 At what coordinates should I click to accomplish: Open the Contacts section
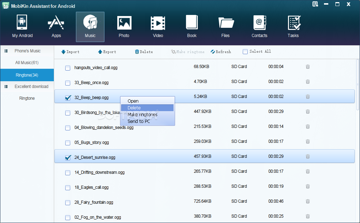[259, 26]
